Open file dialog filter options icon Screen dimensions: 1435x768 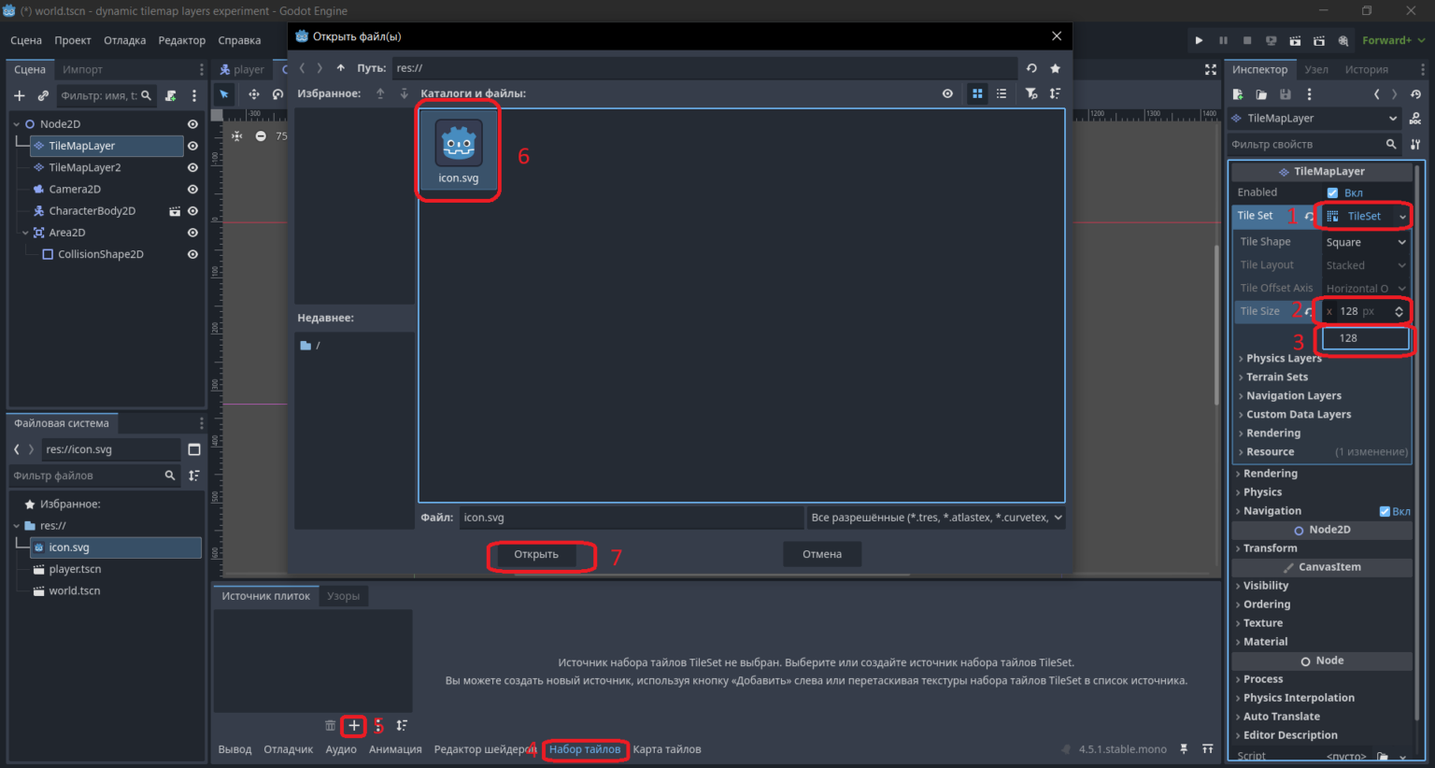(1031, 93)
